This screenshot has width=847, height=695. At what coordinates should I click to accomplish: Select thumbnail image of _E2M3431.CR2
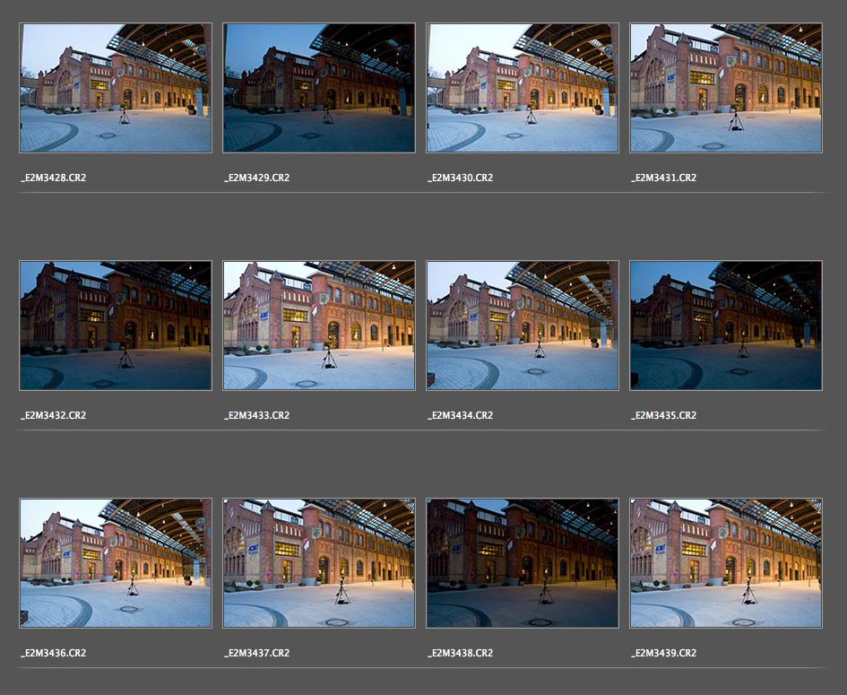point(726,88)
